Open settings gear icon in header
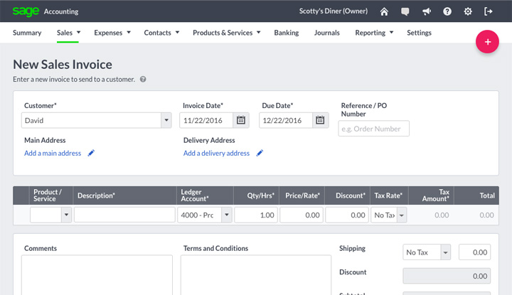512x295 pixels. [468, 12]
